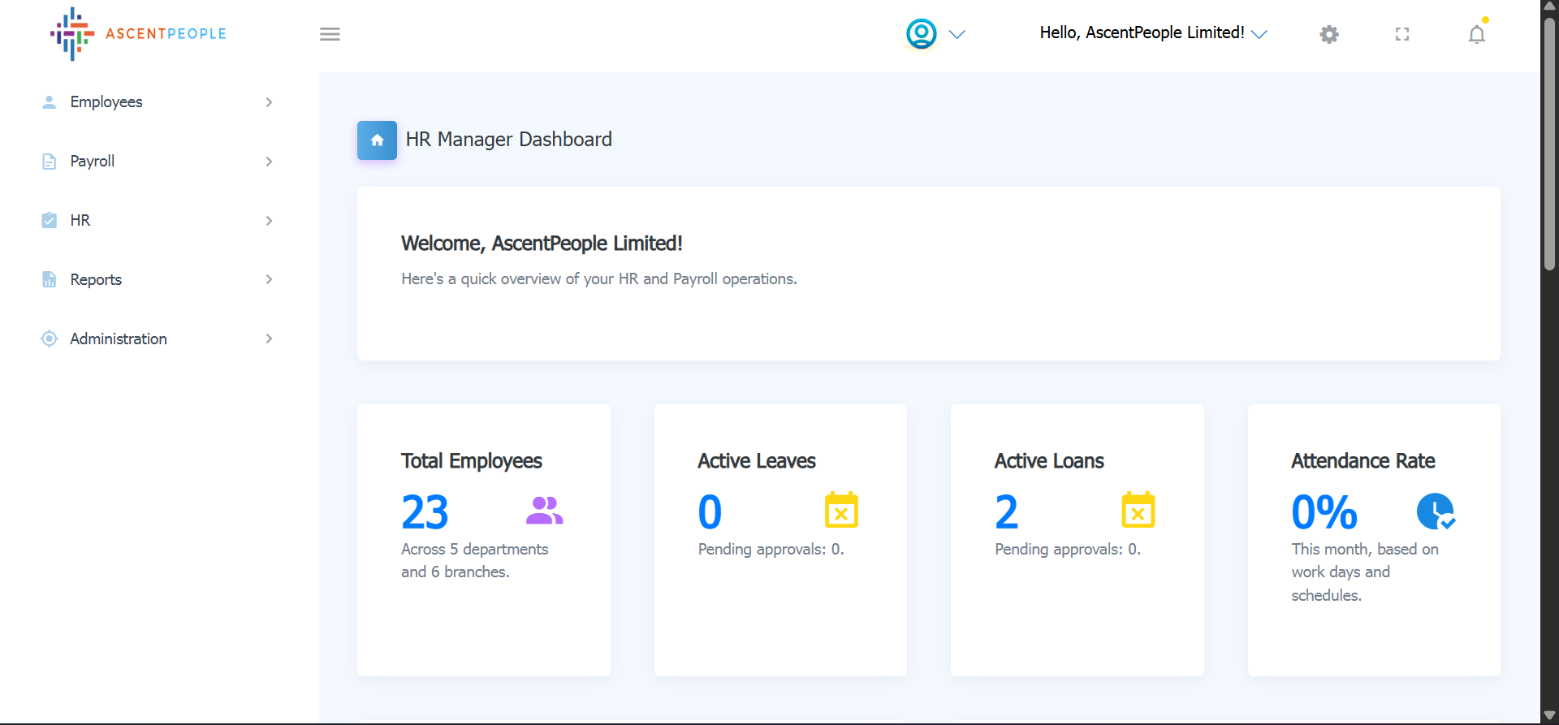Toggle fullscreen mode icon
The image size is (1559, 725).
1402,34
